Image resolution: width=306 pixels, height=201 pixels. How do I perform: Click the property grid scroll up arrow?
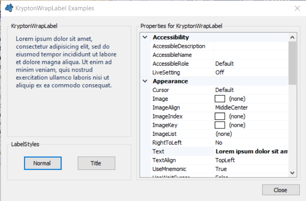tap(292, 37)
